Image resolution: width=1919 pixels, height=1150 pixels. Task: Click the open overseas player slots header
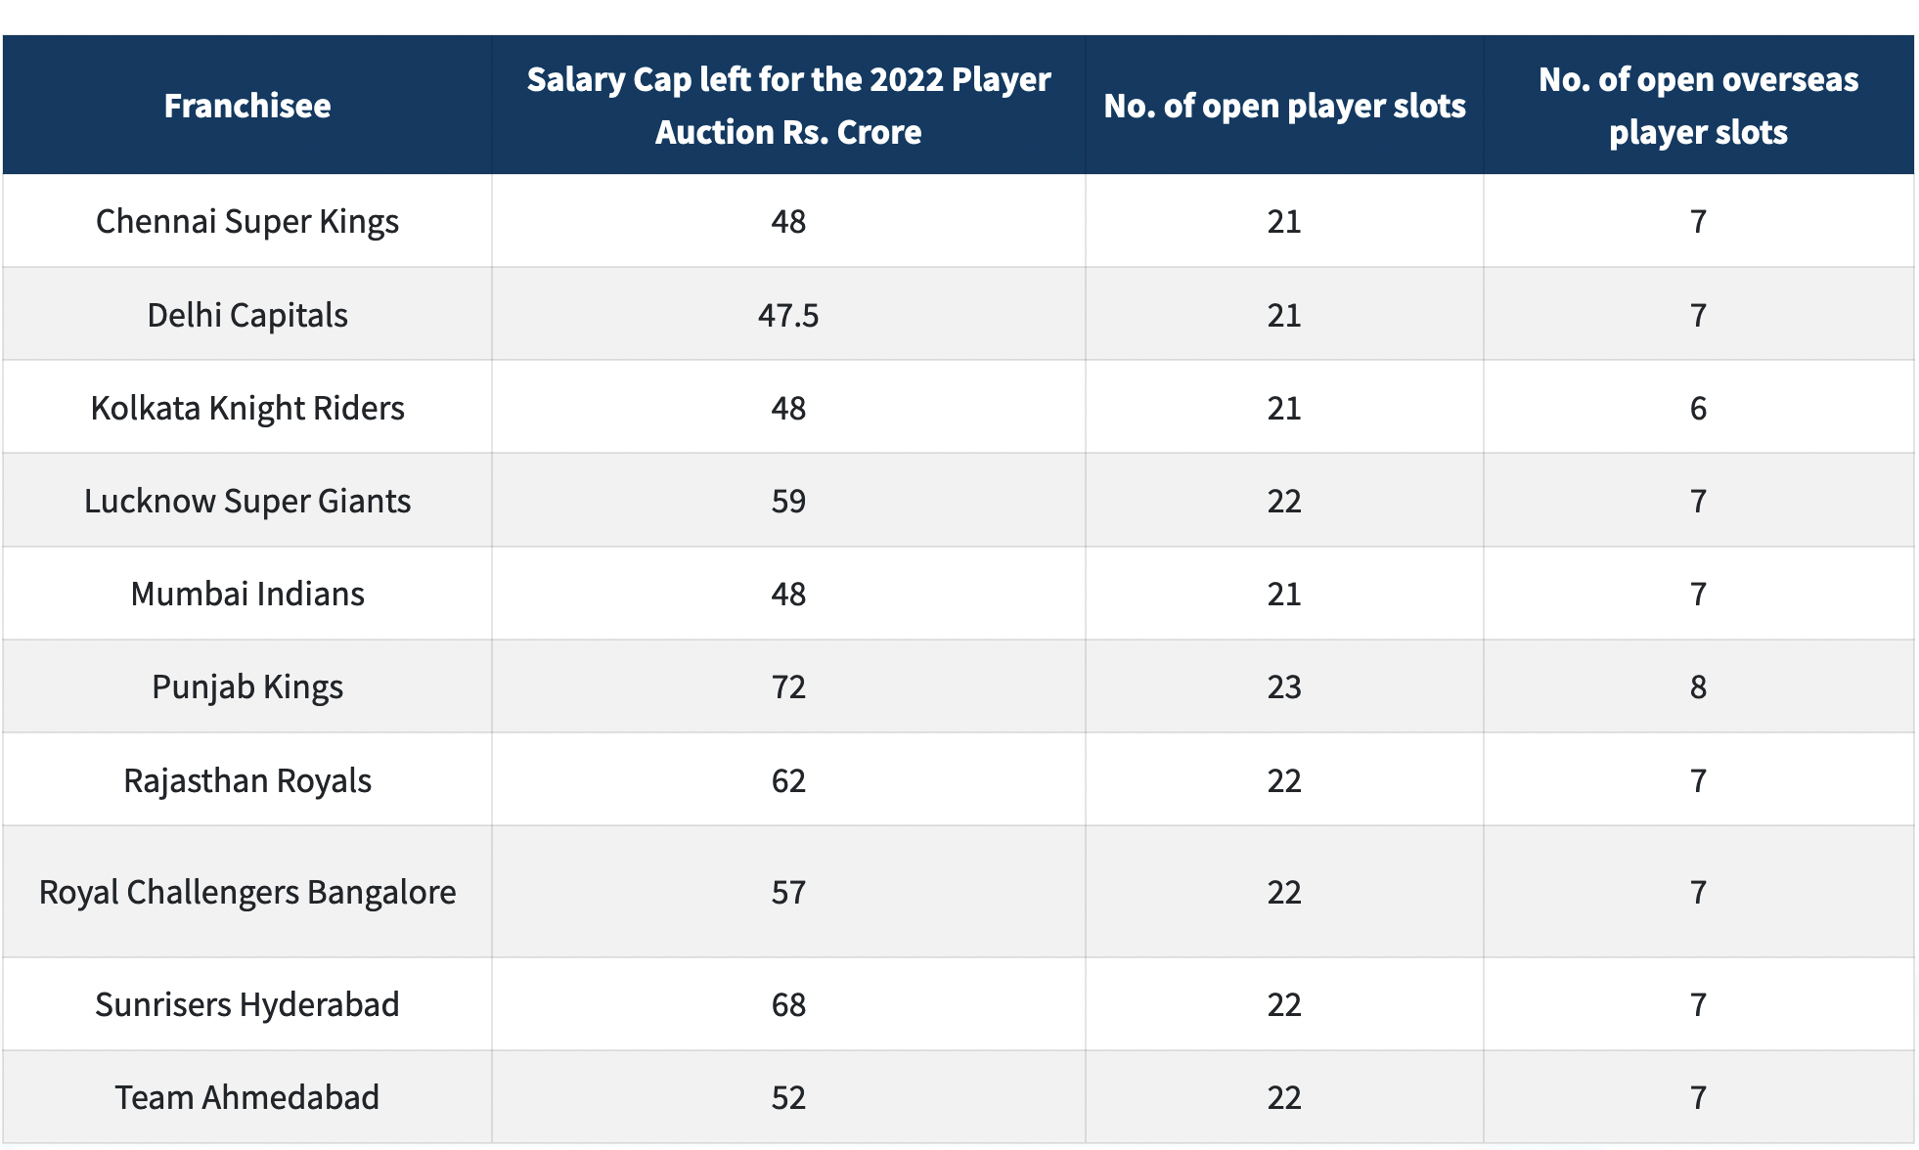tap(1698, 106)
